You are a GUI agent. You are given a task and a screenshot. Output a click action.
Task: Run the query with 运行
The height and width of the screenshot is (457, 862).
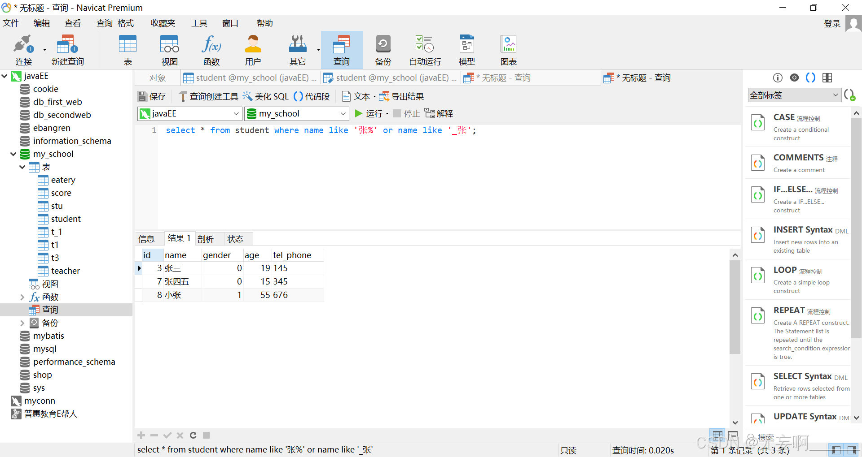point(368,113)
